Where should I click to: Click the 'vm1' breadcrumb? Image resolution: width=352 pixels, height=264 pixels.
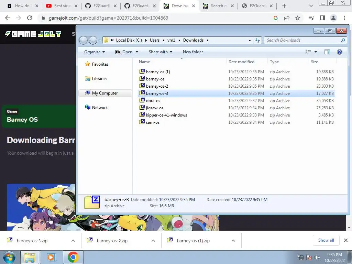pos(171,40)
